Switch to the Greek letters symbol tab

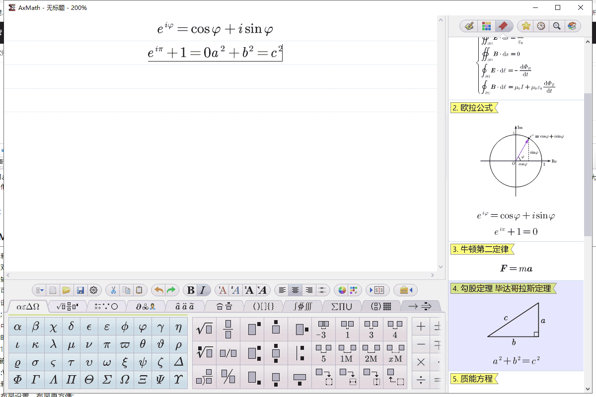[27, 306]
